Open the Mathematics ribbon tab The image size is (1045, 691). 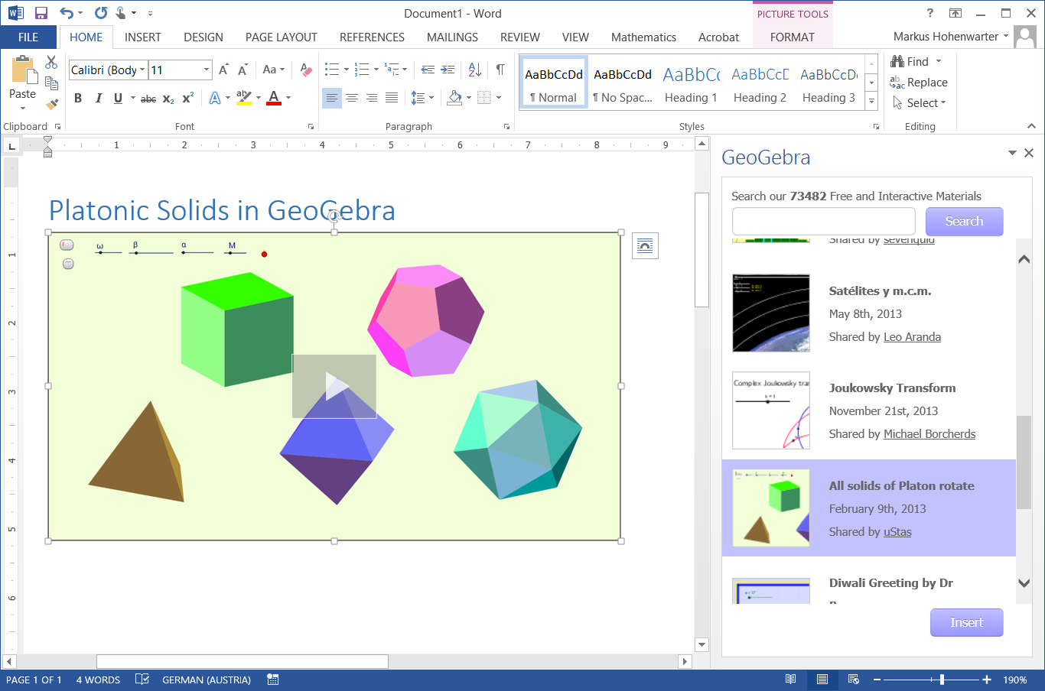643,37
